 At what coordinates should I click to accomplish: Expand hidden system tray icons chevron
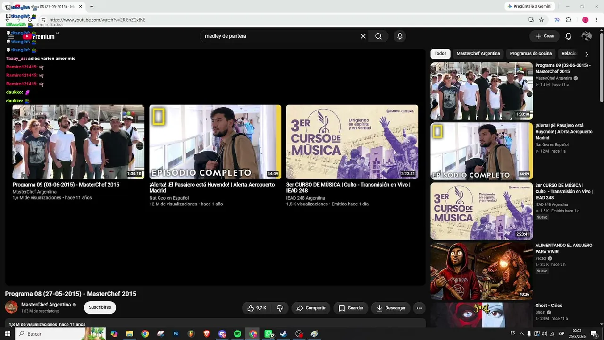(521, 334)
